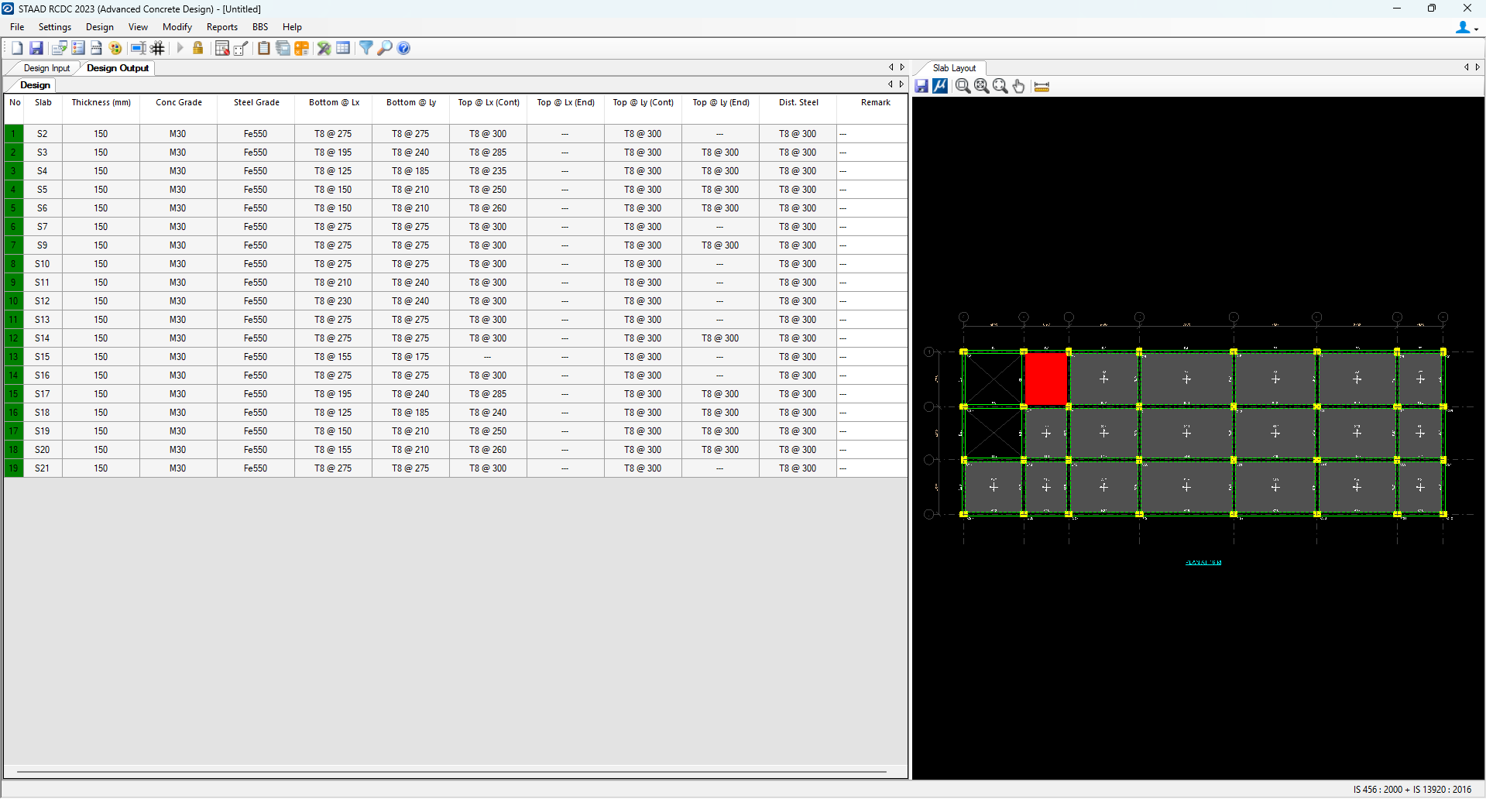The height and width of the screenshot is (799, 1486).
Task: Click the filter funnel icon
Action: point(365,48)
